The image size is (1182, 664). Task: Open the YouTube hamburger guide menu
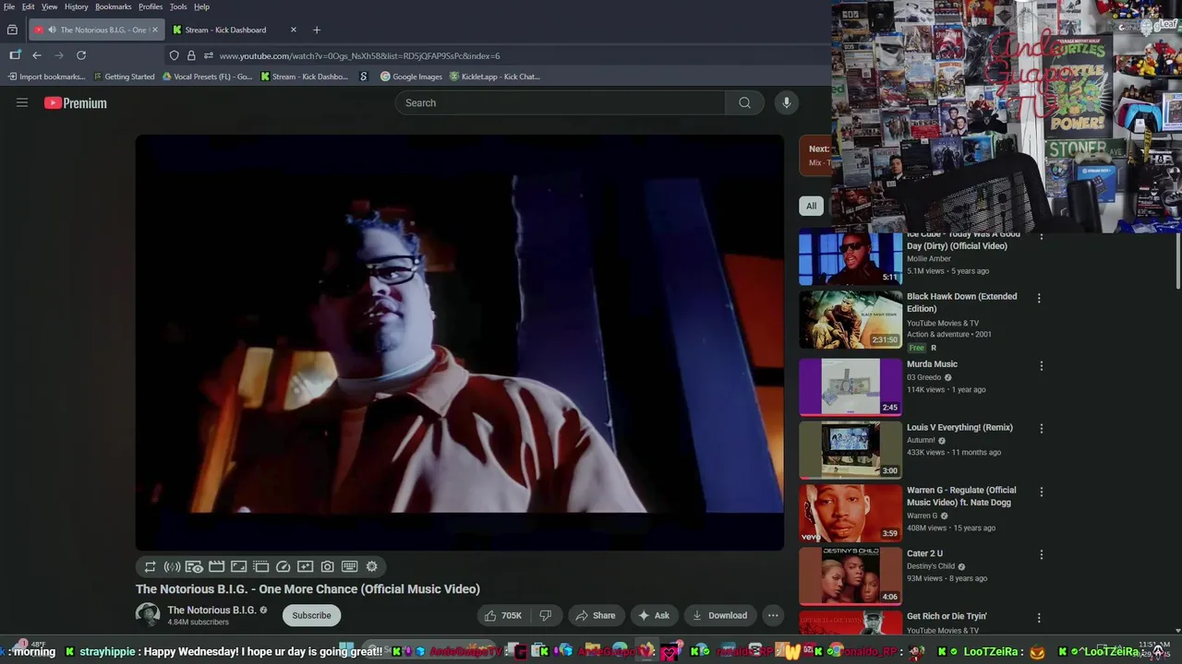pyautogui.click(x=22, y=102)
